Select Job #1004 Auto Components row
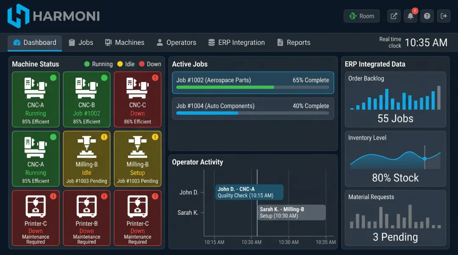The image size is (458, 255). click(253, 108)
